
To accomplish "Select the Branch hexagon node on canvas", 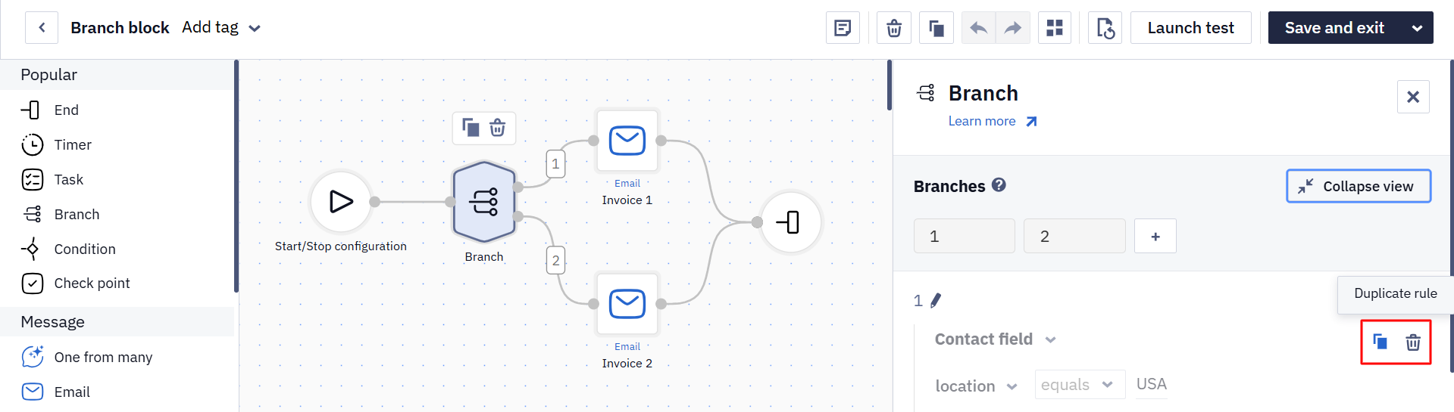I will (x=484, y=202).
